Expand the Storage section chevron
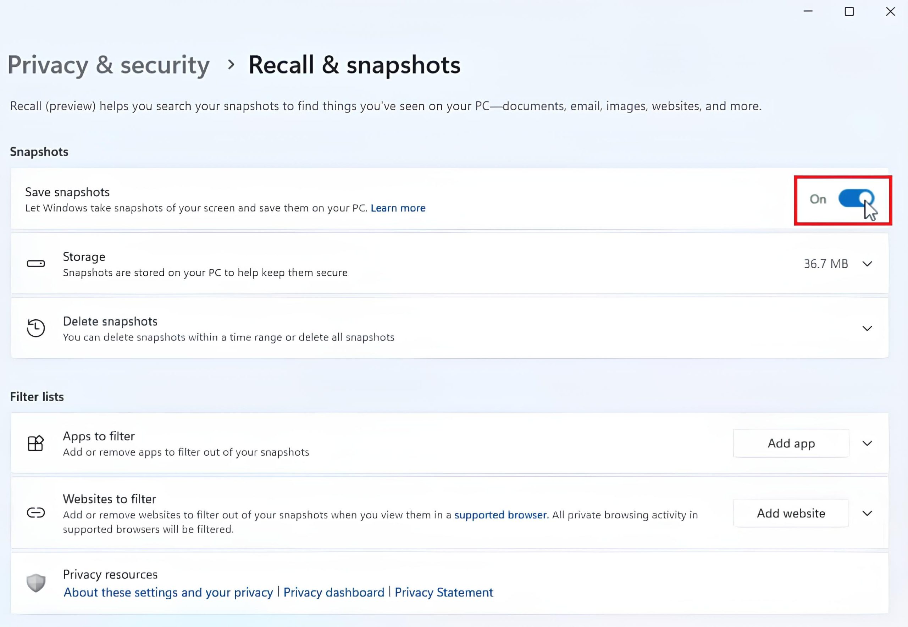The width and height of the screenshot is (908, 627). tap(867, 264)
